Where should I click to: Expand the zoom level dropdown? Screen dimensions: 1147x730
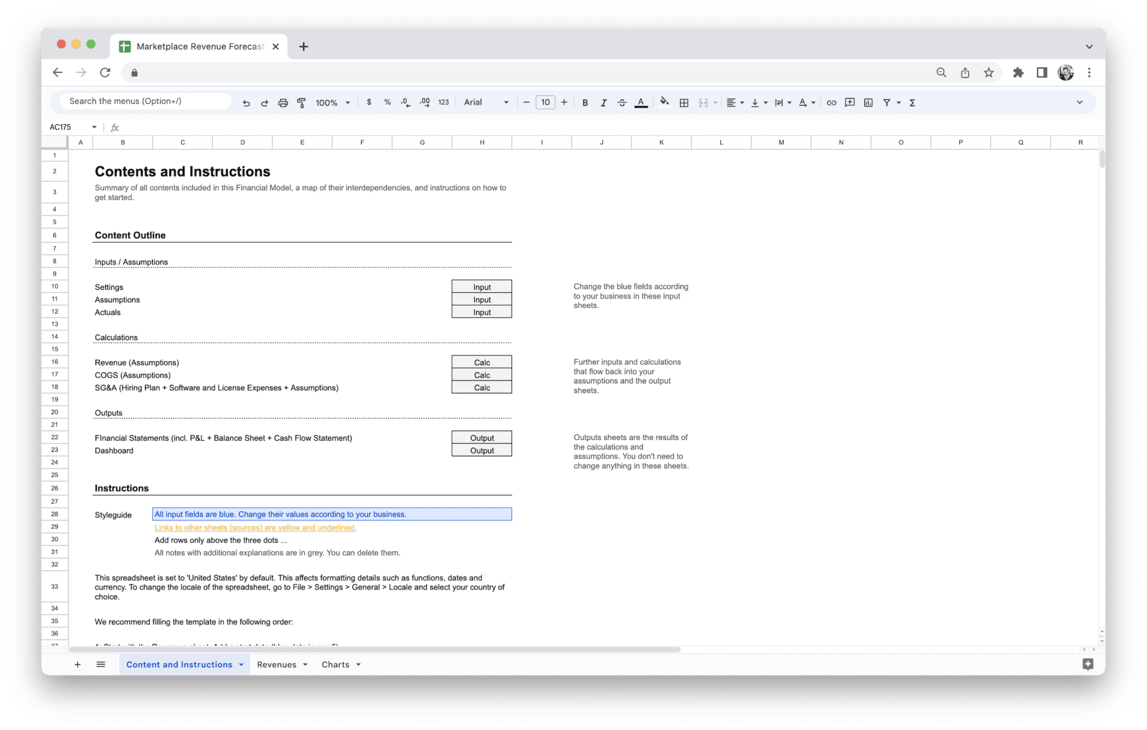click(348, 102)
